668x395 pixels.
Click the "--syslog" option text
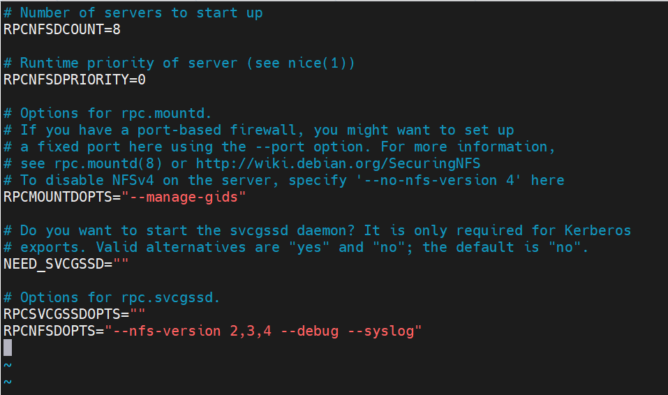(x=380, y=331)
